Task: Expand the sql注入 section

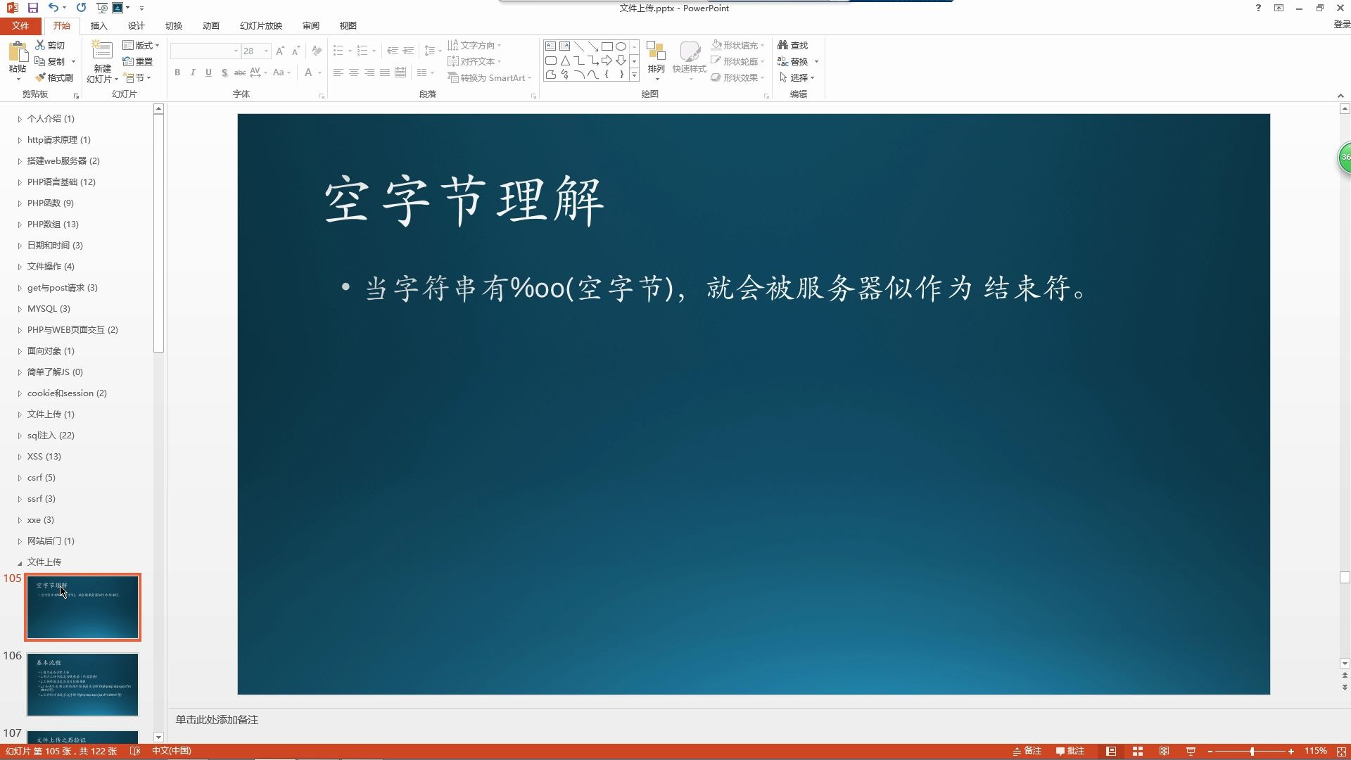Action: click(x=19, y=435)
